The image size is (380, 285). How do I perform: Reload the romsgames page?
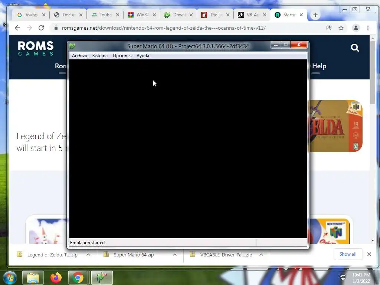point(41,28)
